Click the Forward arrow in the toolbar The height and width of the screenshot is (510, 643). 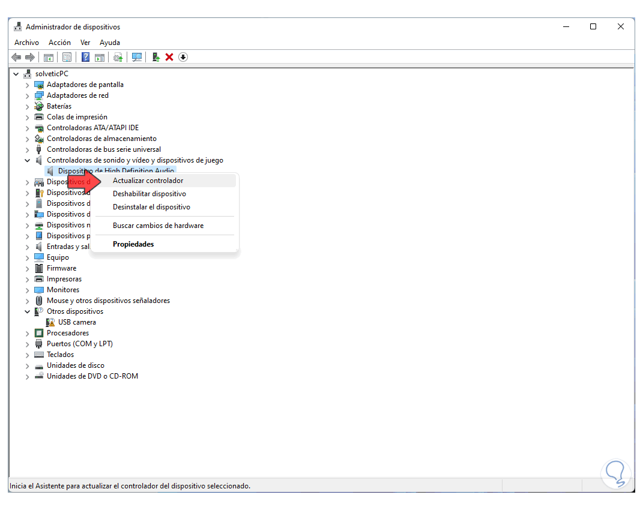point(30,58)
